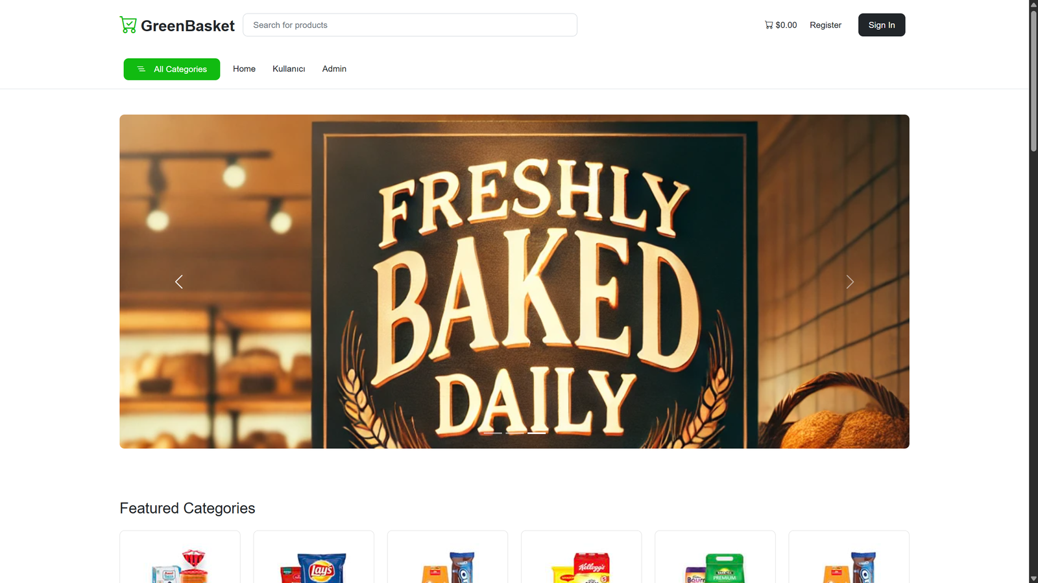Open the Lay's snacks category card
This screenshot has height=583, width=1038.
pyautogui.click(x=314, y=557)
